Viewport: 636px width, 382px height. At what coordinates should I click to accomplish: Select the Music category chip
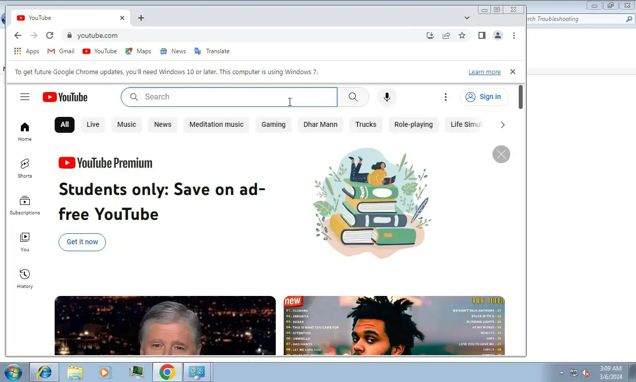(127, 124)
